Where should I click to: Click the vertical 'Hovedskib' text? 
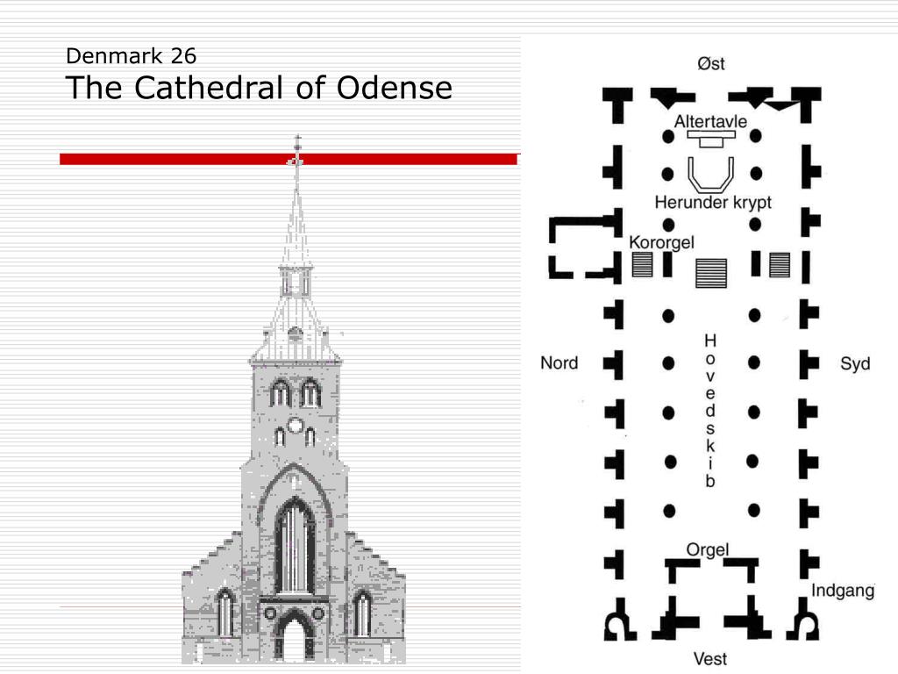click(x=710, y=411)
